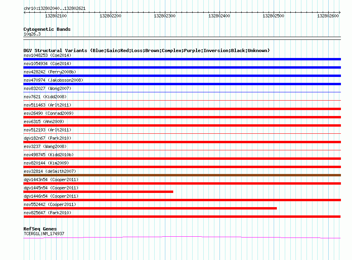
Task: Click the ruler's right arrow end
Action: [x=340, y=13]
